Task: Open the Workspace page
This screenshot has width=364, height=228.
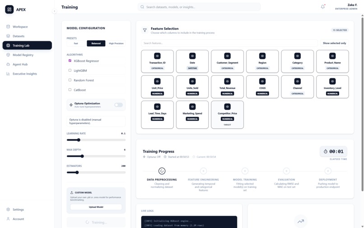Action: (27, 27)
